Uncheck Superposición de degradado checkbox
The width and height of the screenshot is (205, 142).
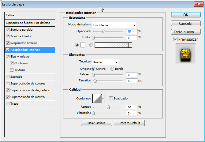click(8, 90)
